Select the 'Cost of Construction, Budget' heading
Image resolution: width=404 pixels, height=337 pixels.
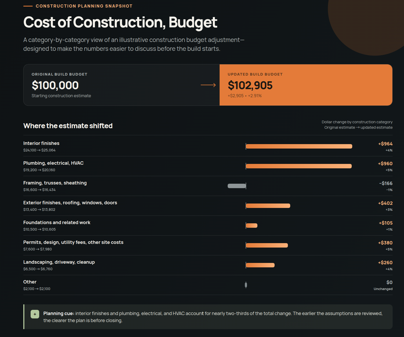pos(120,22)
